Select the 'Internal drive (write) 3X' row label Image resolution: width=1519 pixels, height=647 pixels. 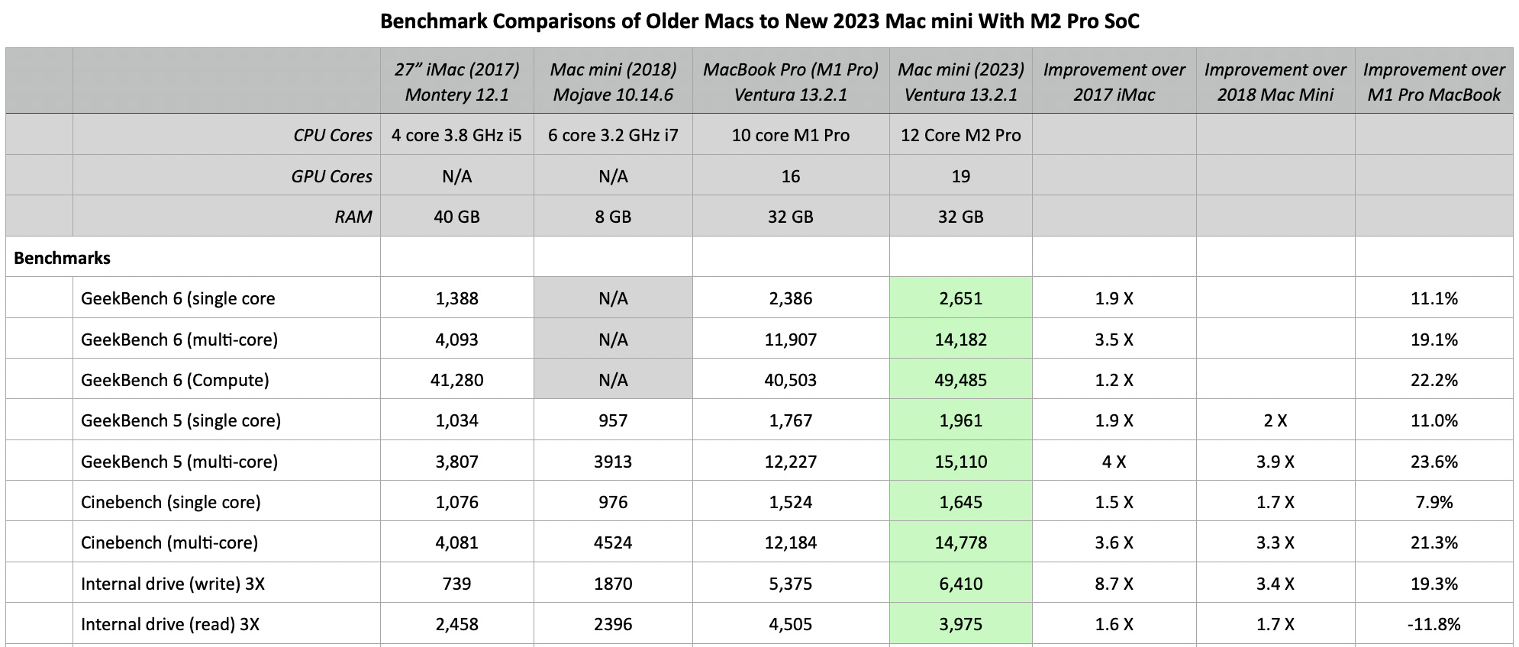coord(173,584)
